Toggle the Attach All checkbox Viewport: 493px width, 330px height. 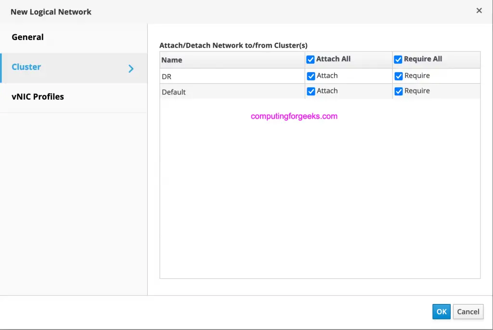pos(311,59)
